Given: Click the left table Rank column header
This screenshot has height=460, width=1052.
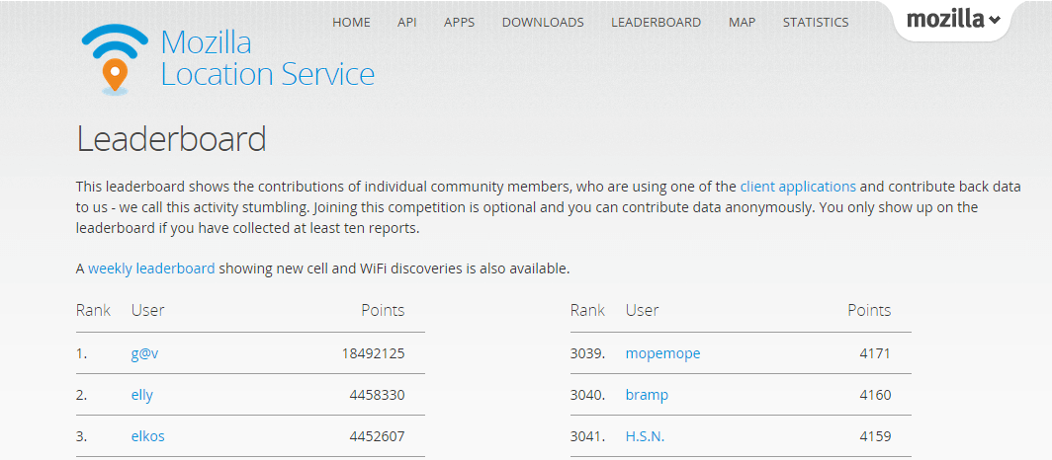Looking at the screenshot, I should pyautogui.click(x=93, y=310).
